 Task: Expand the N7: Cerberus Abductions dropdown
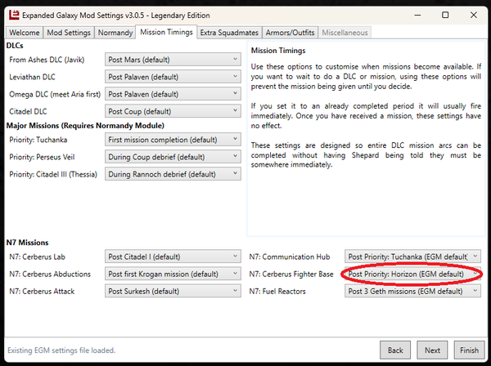click(173, 274)
